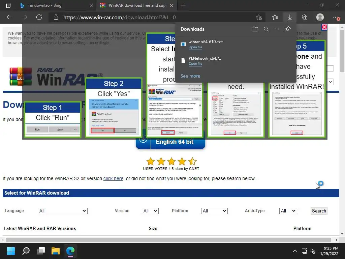Close the rar downlao Bing tab
345x259 pixels.
pos(91,5)
